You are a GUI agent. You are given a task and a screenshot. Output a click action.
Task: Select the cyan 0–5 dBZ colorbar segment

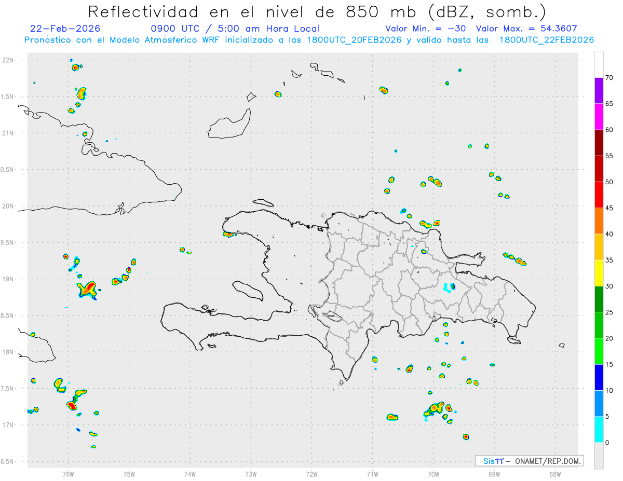(x=599, y=430)
